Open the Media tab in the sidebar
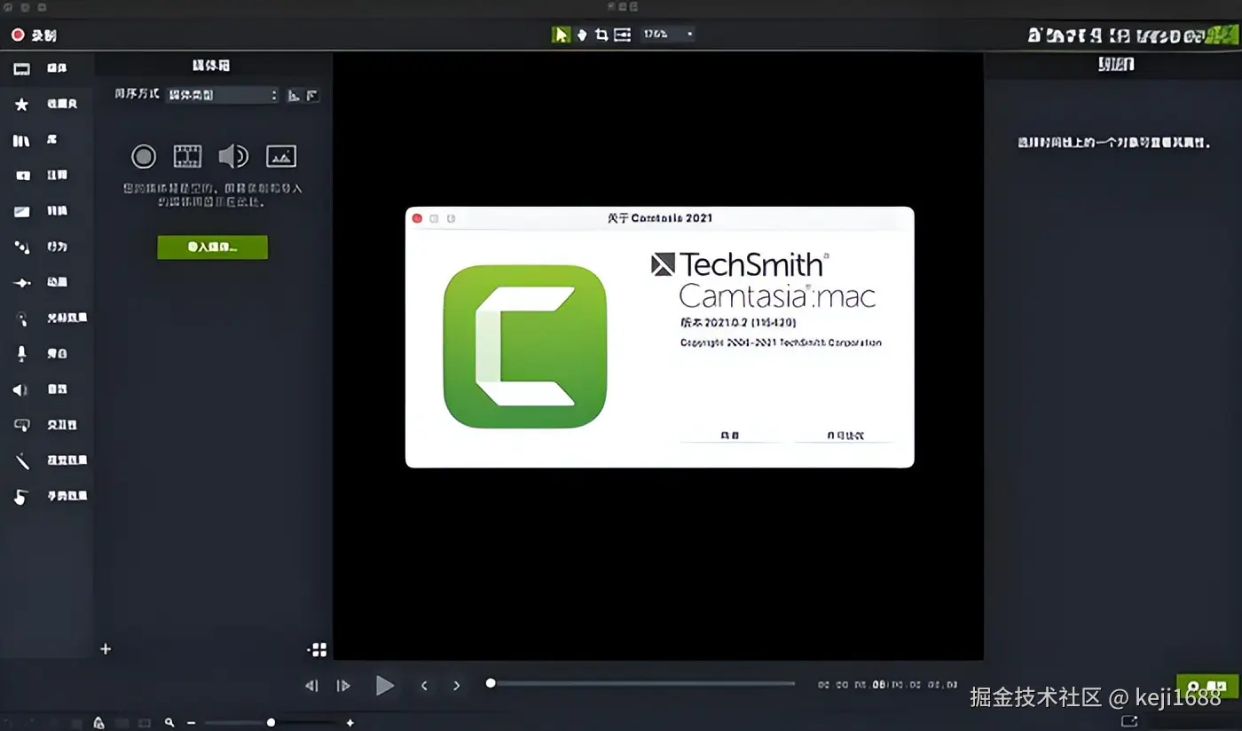 [44, 68]
